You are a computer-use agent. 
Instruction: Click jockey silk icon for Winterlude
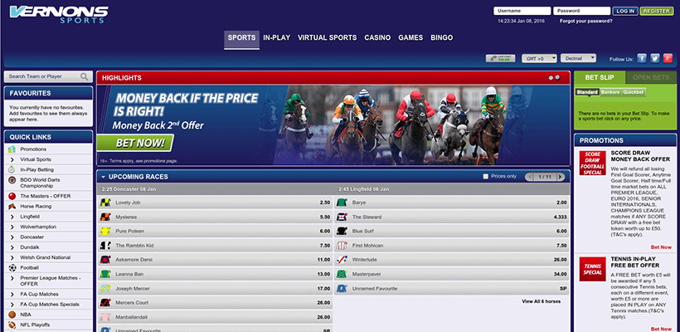pyautogui.click(x=342, y=260)
